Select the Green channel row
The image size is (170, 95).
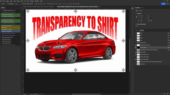click(152, 38)
